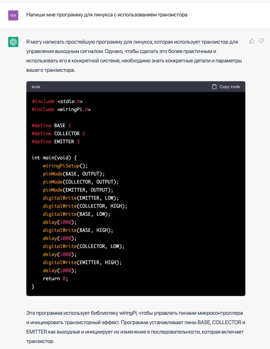The height and width of the screenshot is (349, 270).
Task: Click the thumbs down icon
Action: tap(261, 41)
